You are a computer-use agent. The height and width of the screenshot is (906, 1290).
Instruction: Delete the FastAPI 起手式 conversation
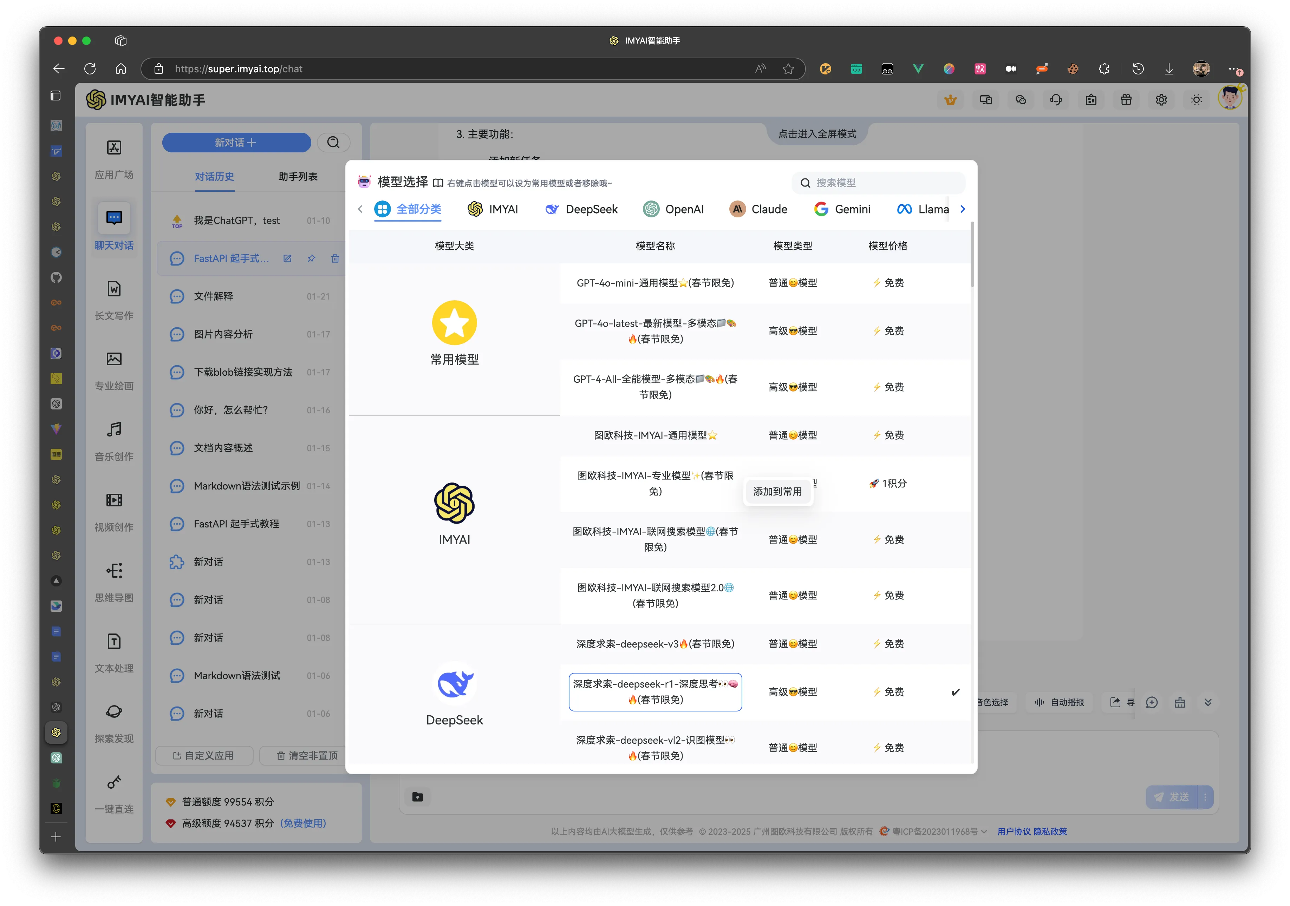click(x=335, y=258)
